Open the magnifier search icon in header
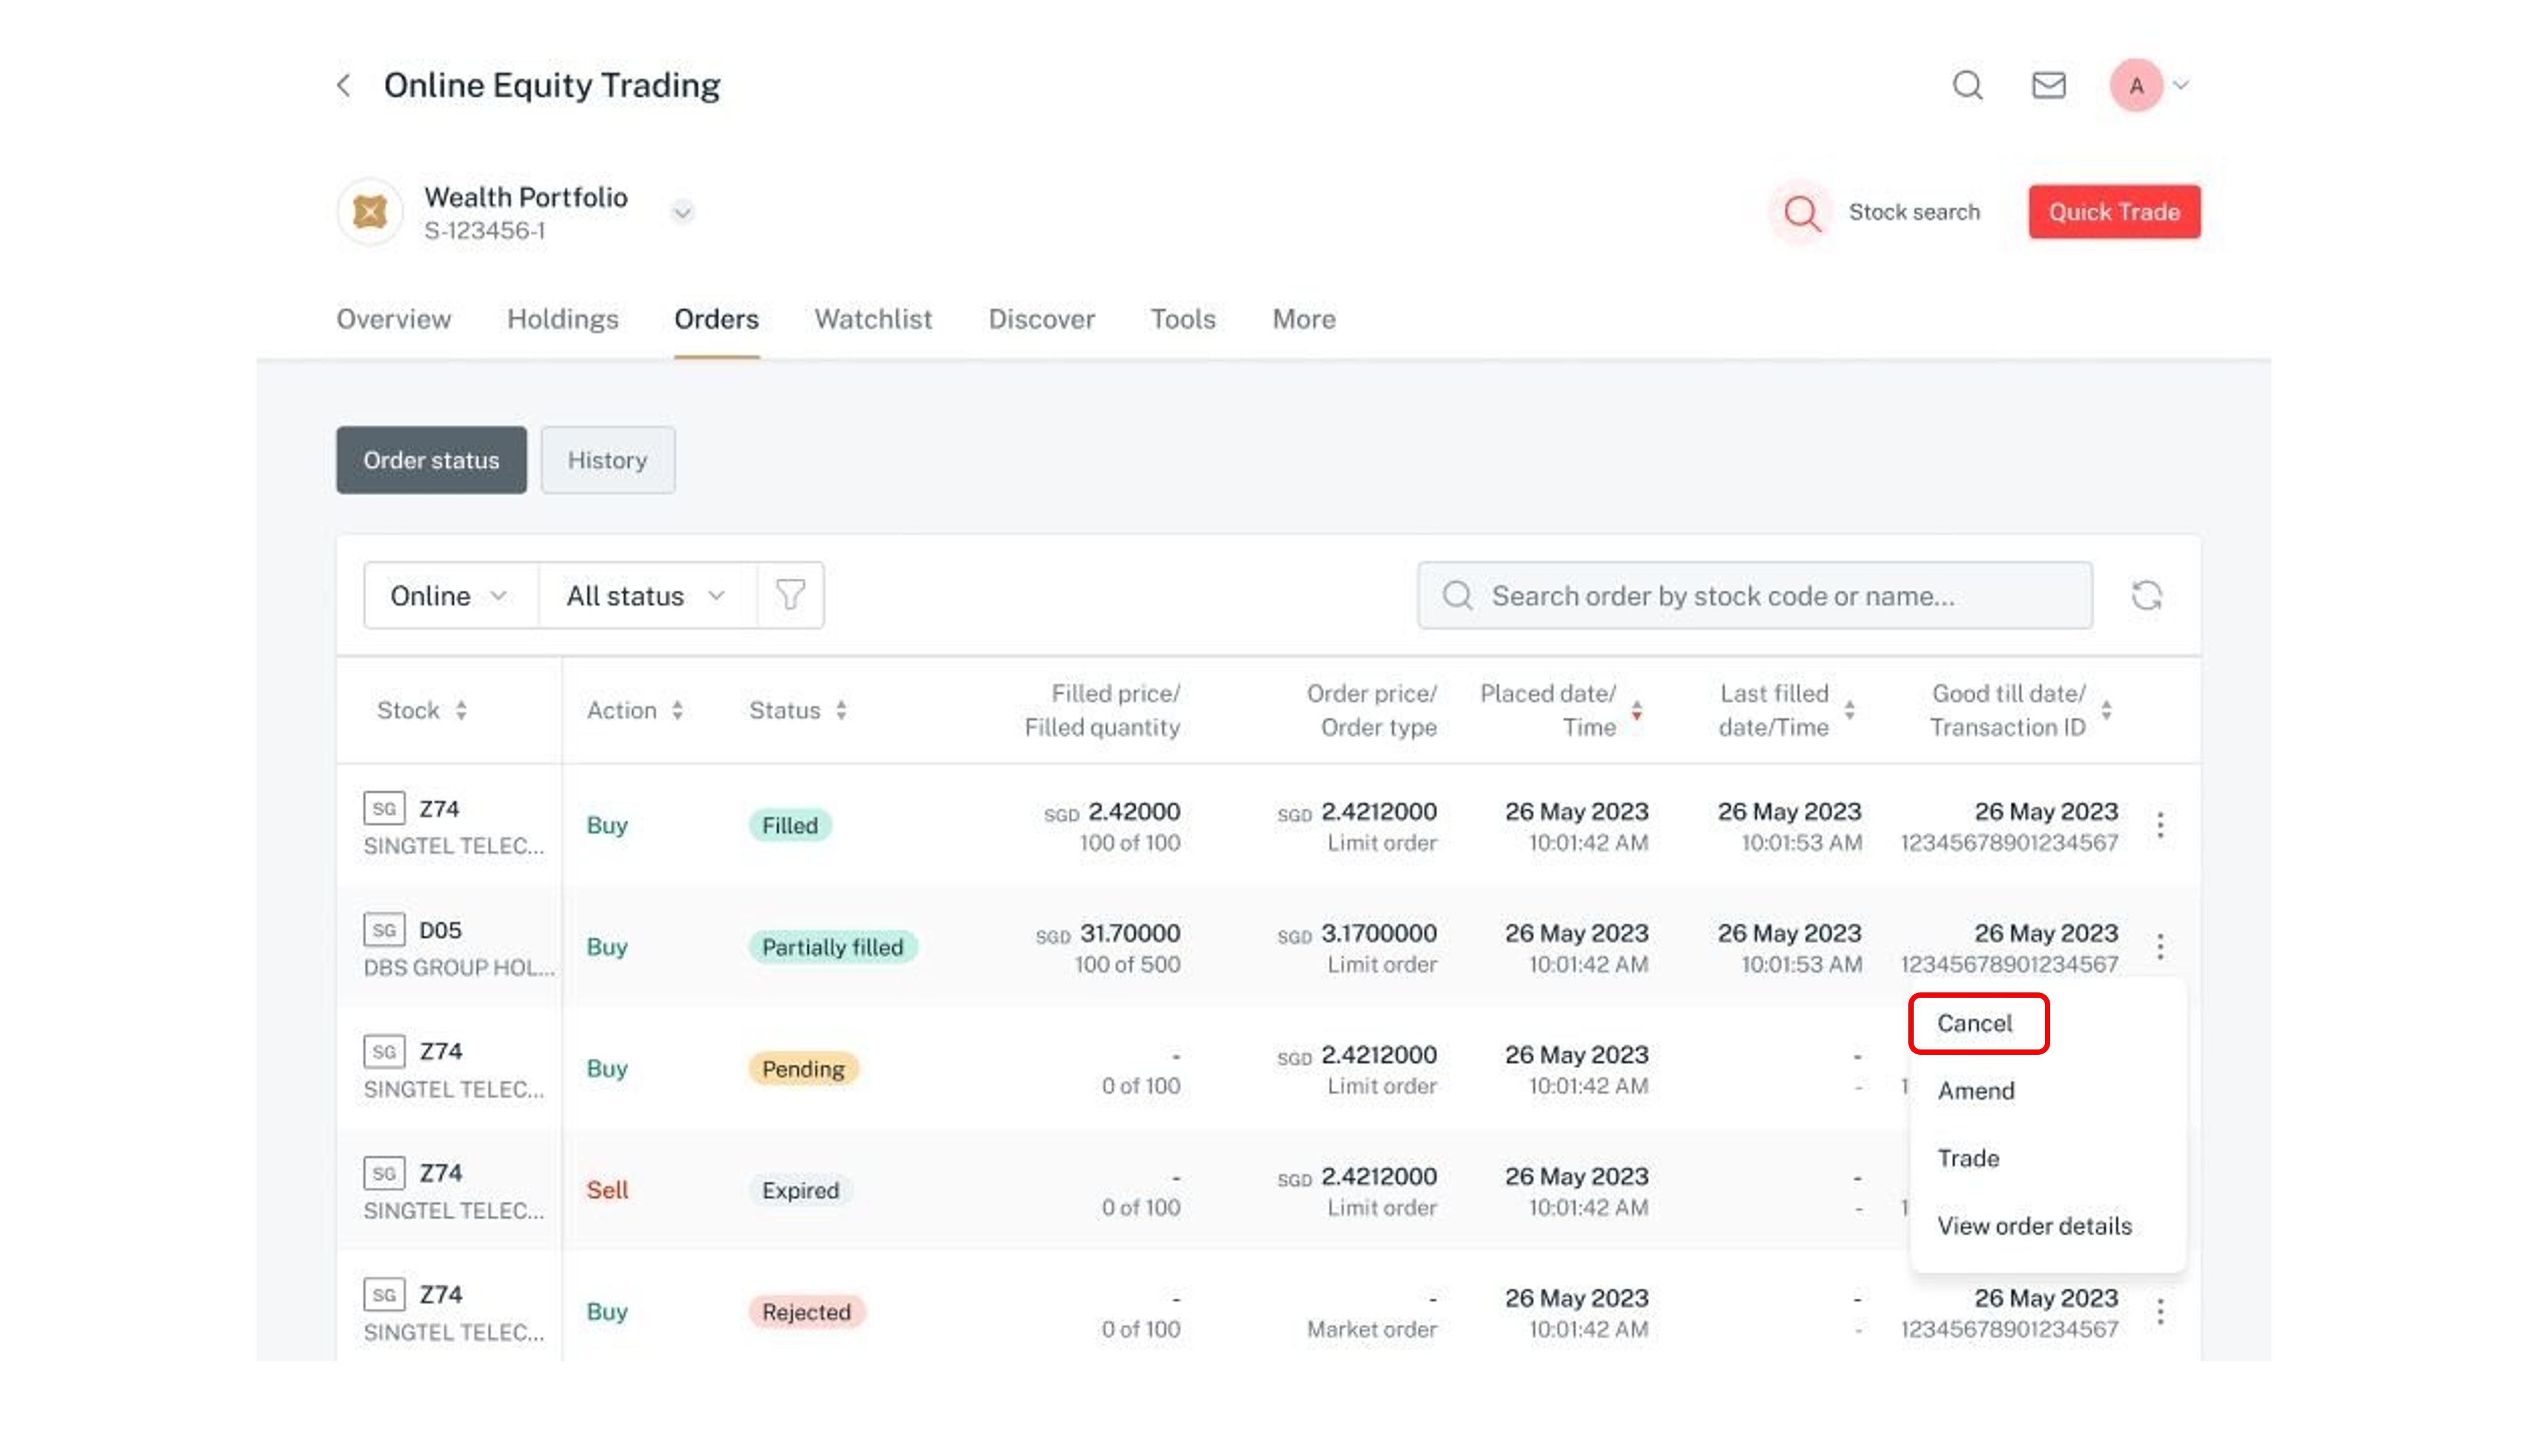Image resolution: width=2528 pixels, height=1456 pixels. pyautogui.click(x=1967, y=86)
